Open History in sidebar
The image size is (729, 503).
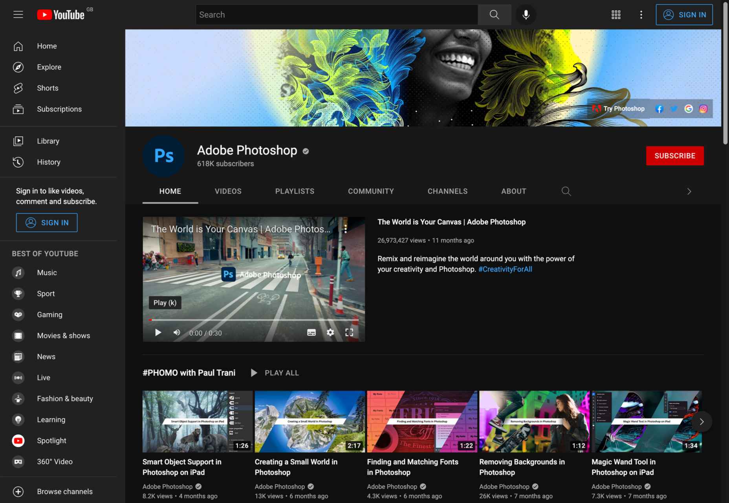pyautogui.click(x=59, y=162)
